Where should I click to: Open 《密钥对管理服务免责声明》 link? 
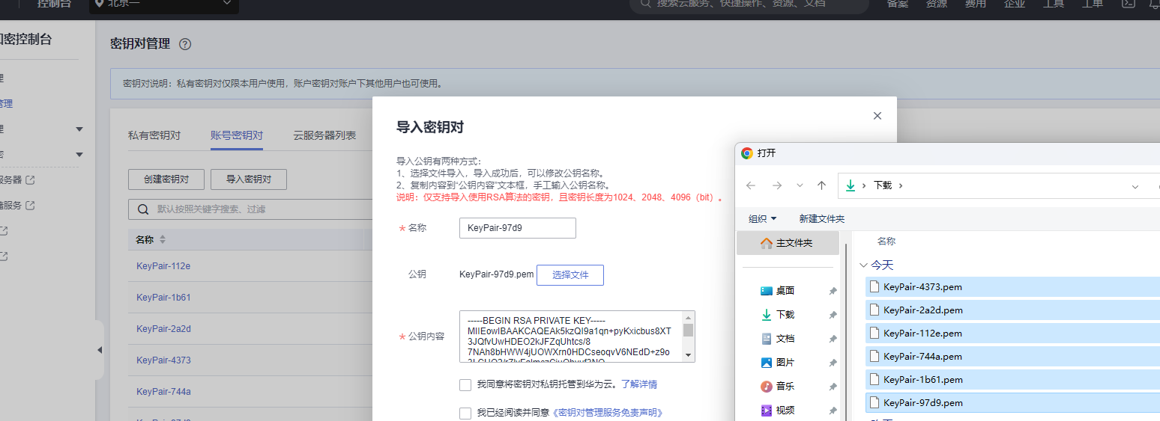(608, 413)
